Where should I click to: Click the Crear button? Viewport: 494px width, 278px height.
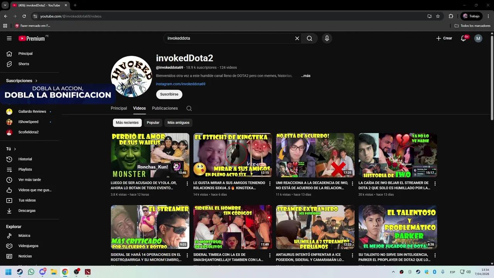[x=444, y=38]
